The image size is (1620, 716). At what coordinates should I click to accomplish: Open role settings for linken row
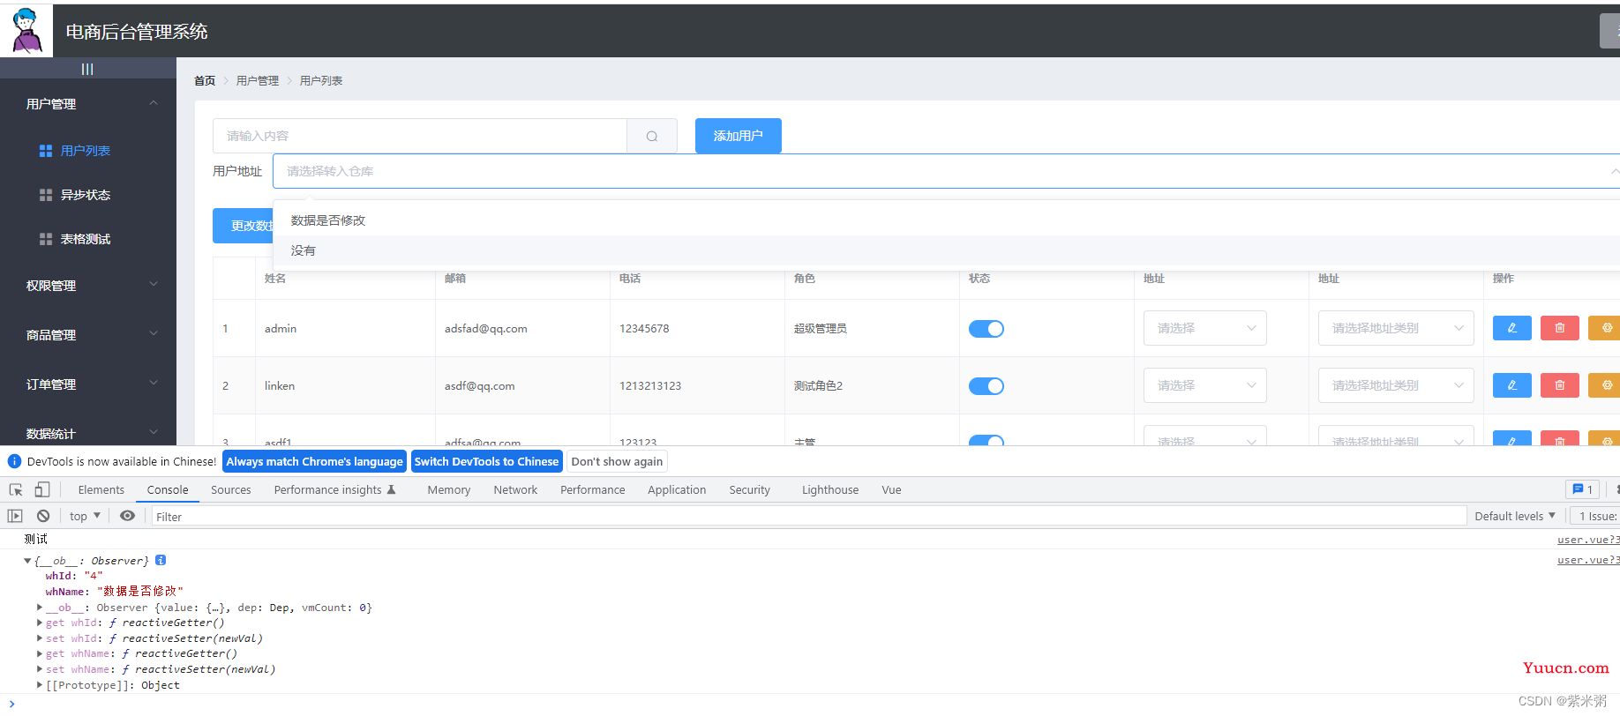pos(1605,385)
